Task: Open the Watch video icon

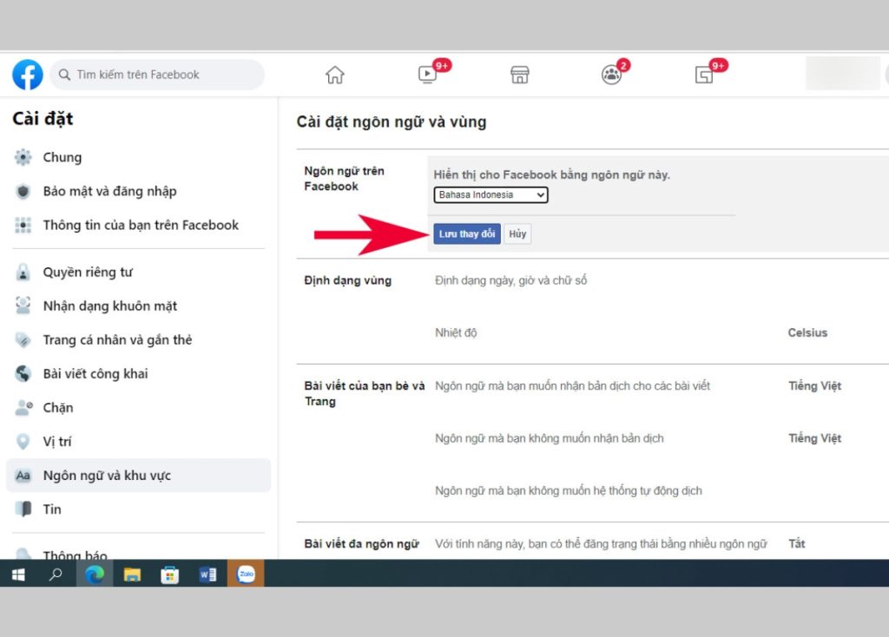Action: tap(427, 75)
